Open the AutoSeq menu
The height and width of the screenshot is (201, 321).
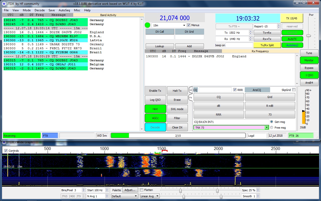click(64, 10)
